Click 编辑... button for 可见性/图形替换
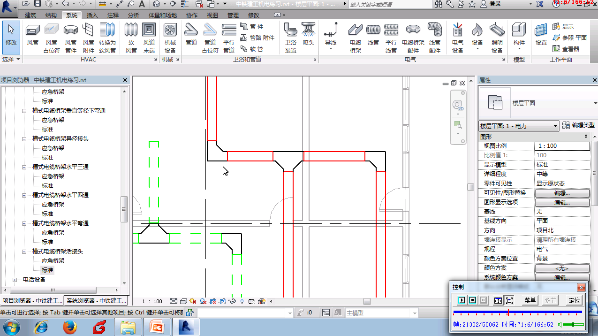Viewport: 598px width, 336px height. 562,193
